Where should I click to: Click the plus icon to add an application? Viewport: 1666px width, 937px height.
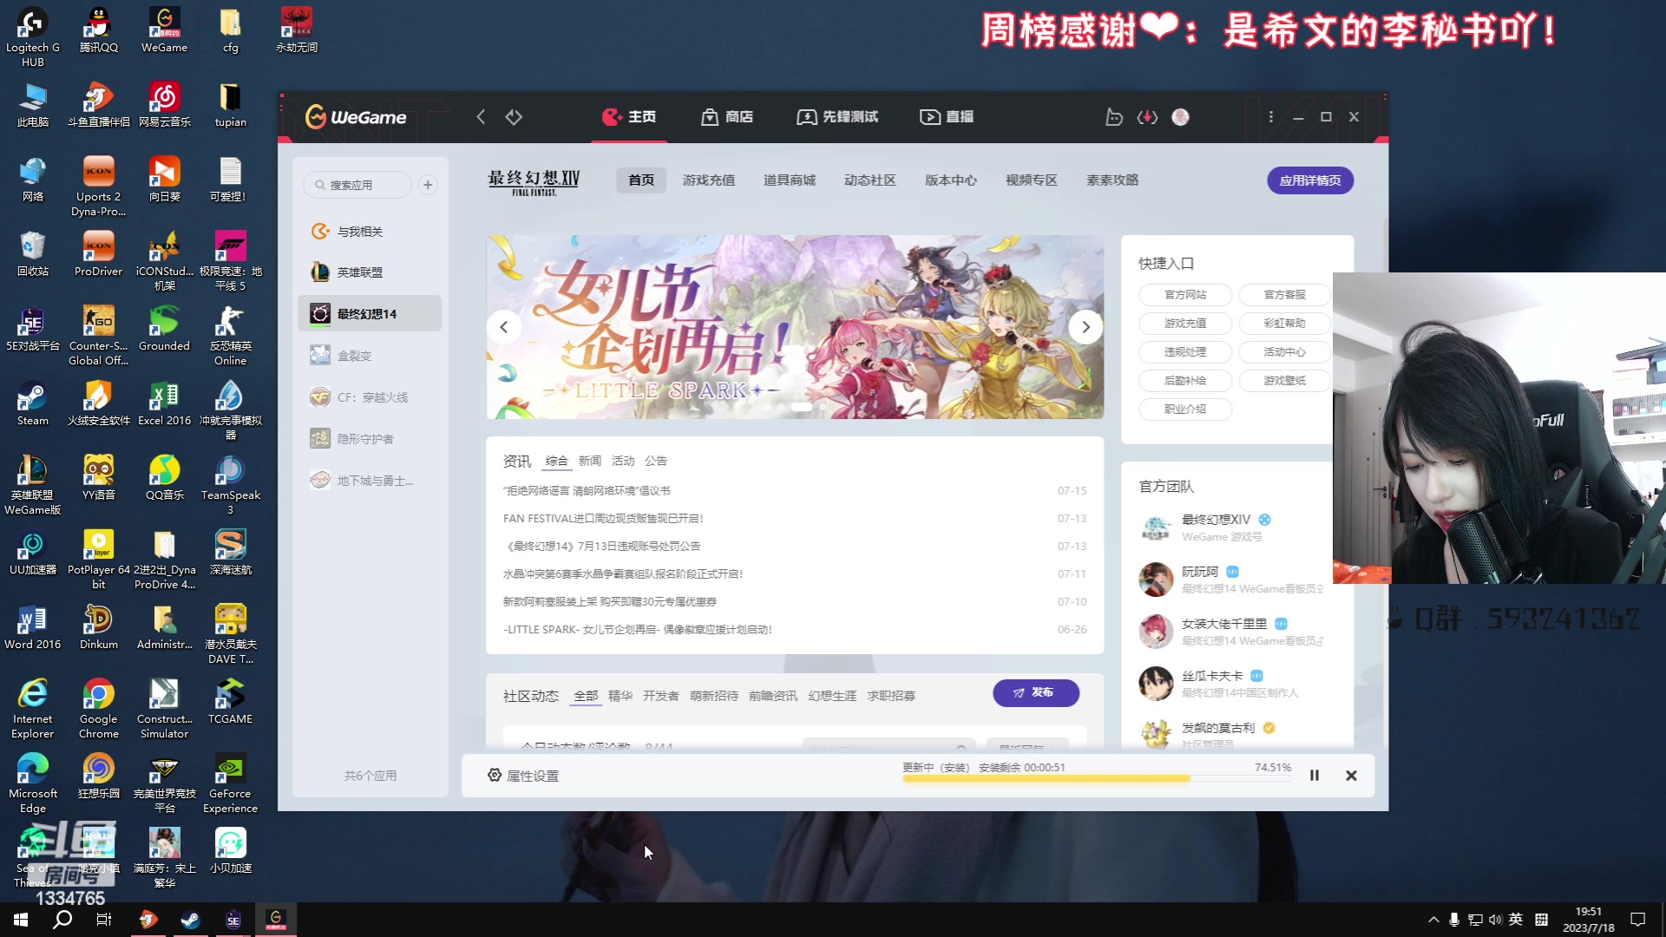428,185
